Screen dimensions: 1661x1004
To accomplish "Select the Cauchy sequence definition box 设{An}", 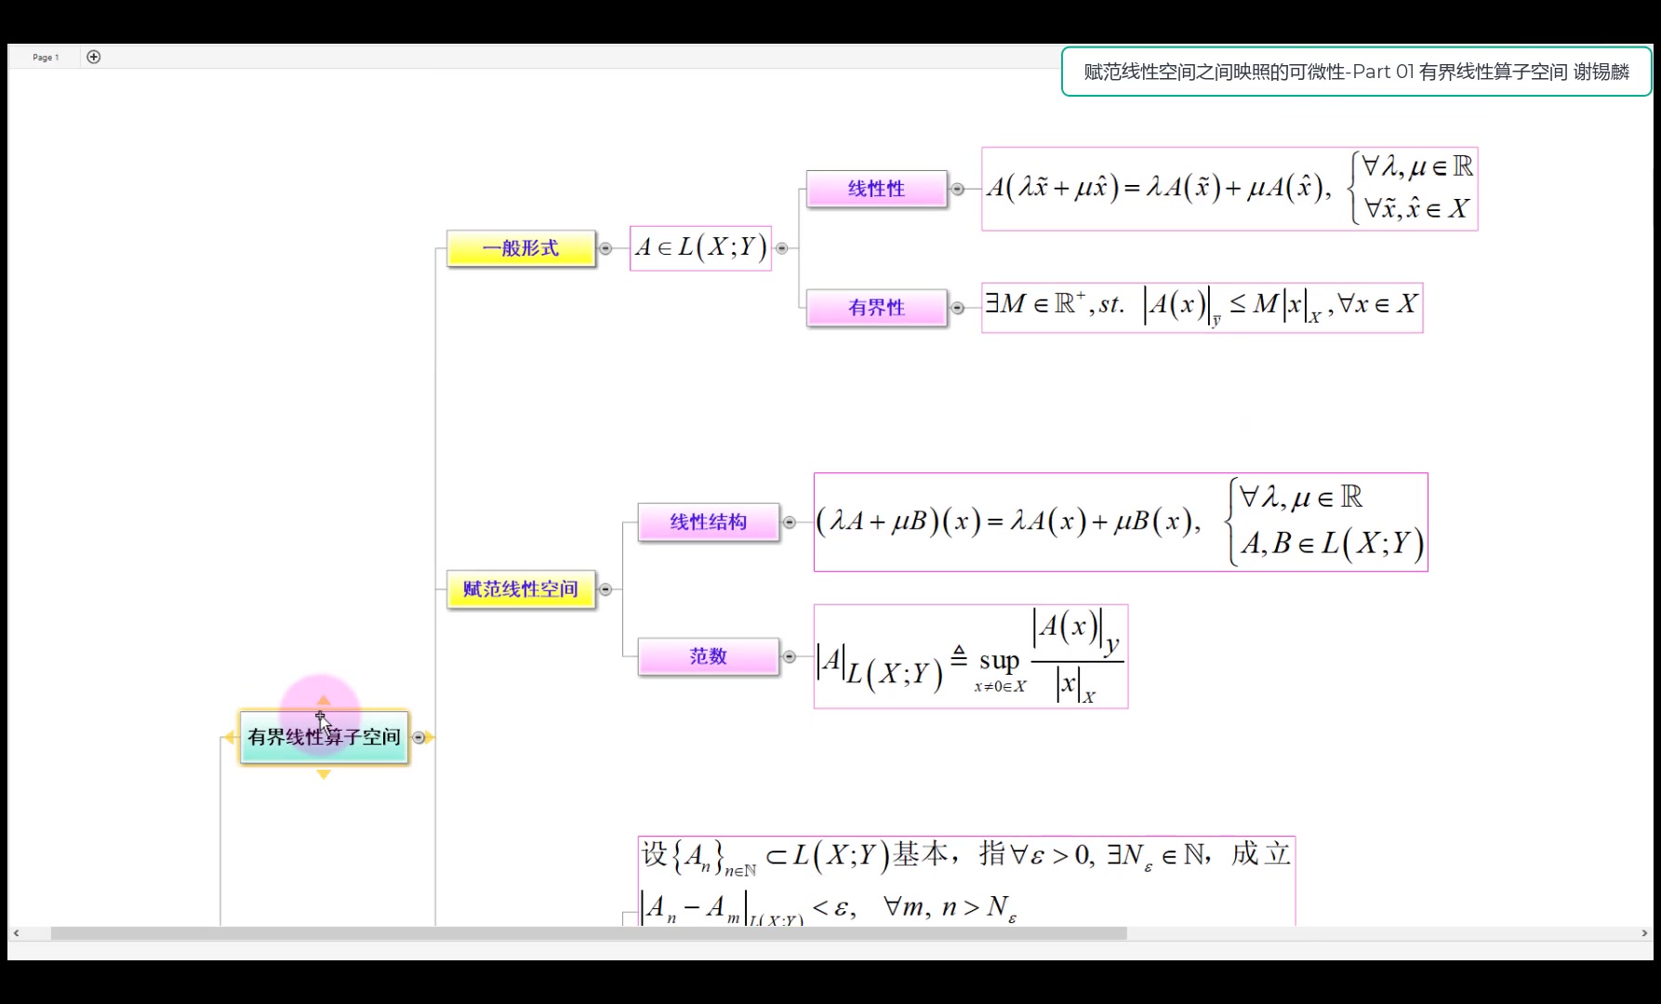I will pyautogui.click(x=966, y=880).
